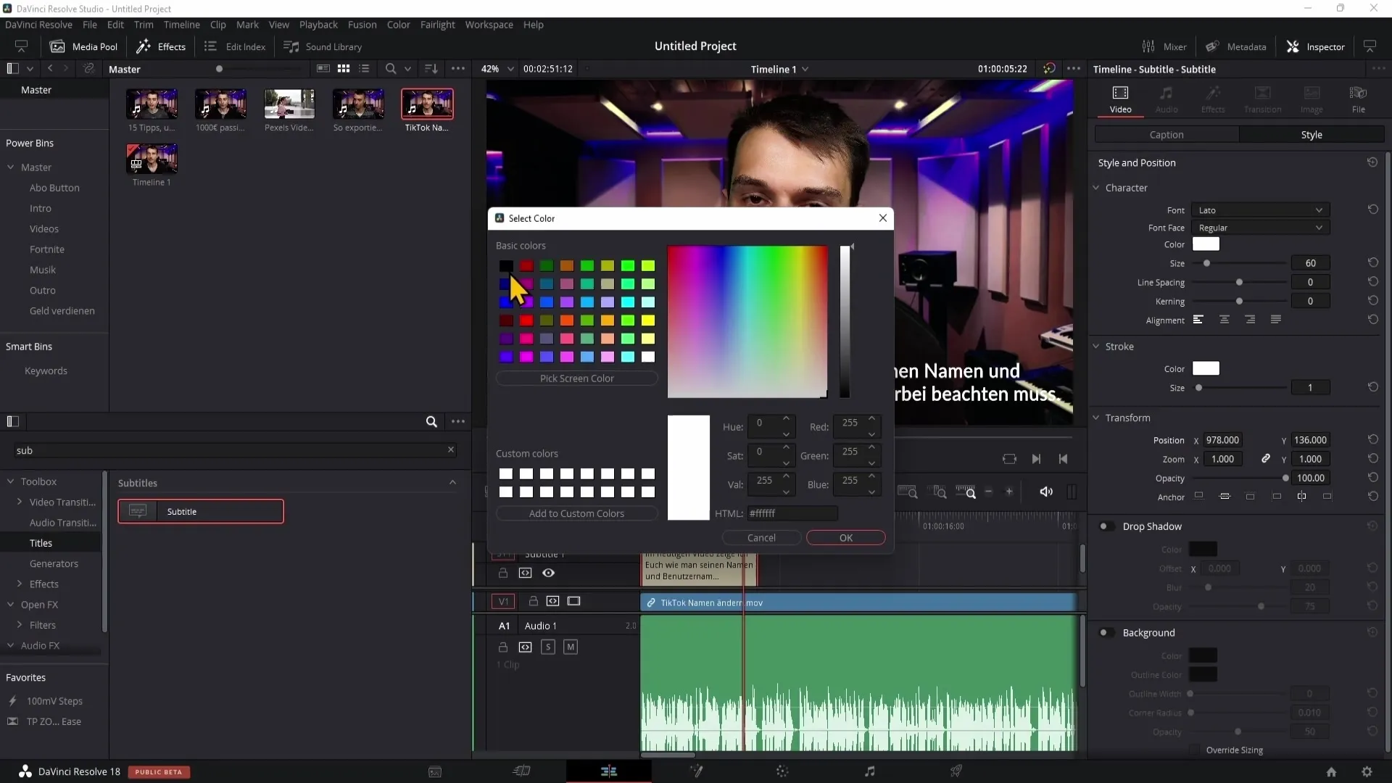The height and width of the screenshot is (783, 1392).
Task: Expand the Audio Transitions folder
Action: click(62, 522)
